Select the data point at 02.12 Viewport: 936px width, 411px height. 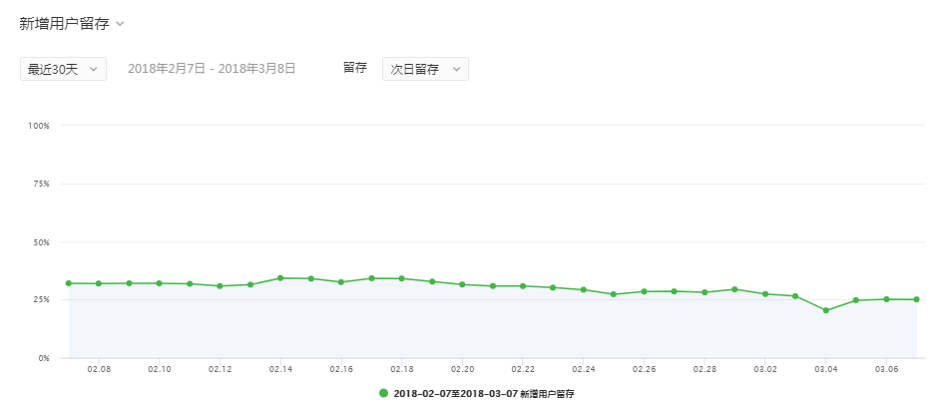coord(220,286)
